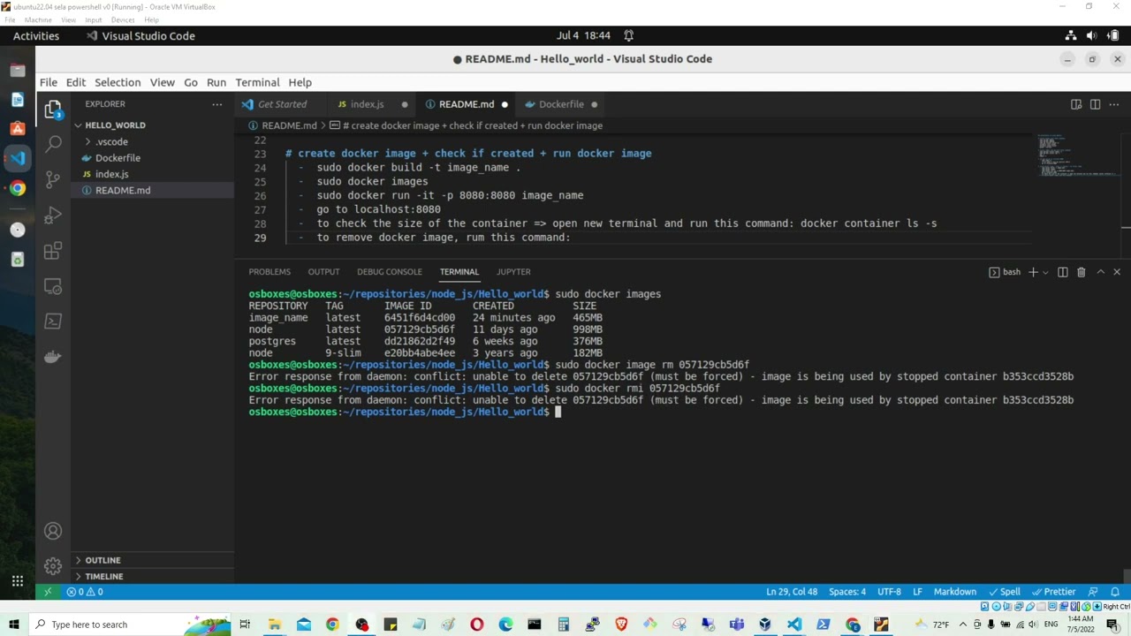Expand the OUTLINE section
The height and width of the screenshot is (636, 1131).
[x=102, y=560]
